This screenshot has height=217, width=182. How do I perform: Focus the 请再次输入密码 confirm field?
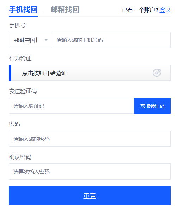90,172
